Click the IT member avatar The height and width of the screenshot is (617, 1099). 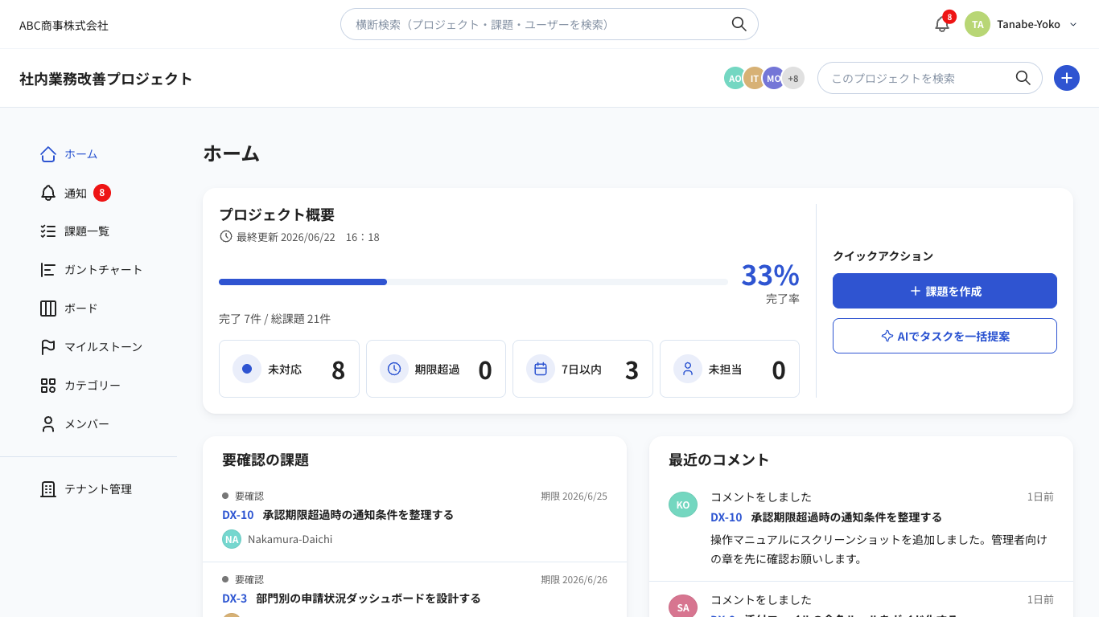(754, 78)
